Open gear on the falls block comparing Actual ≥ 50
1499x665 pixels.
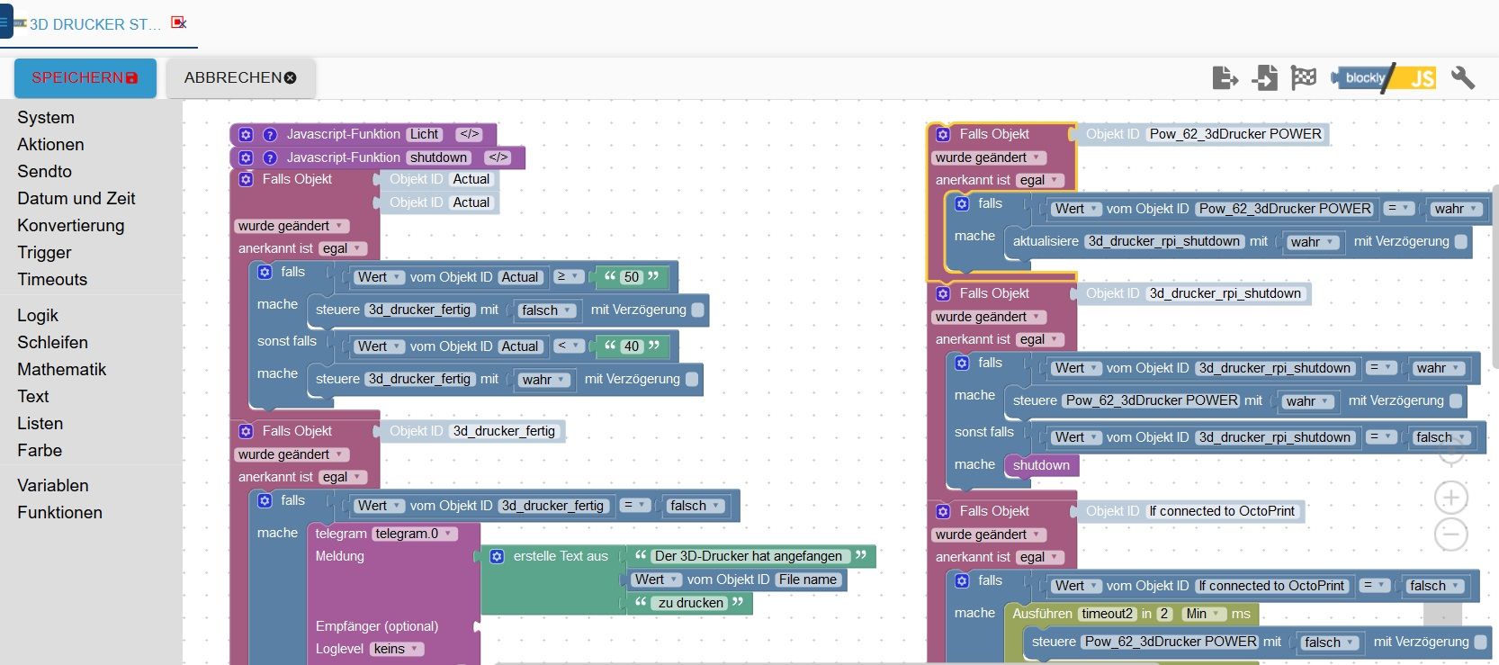265,272
